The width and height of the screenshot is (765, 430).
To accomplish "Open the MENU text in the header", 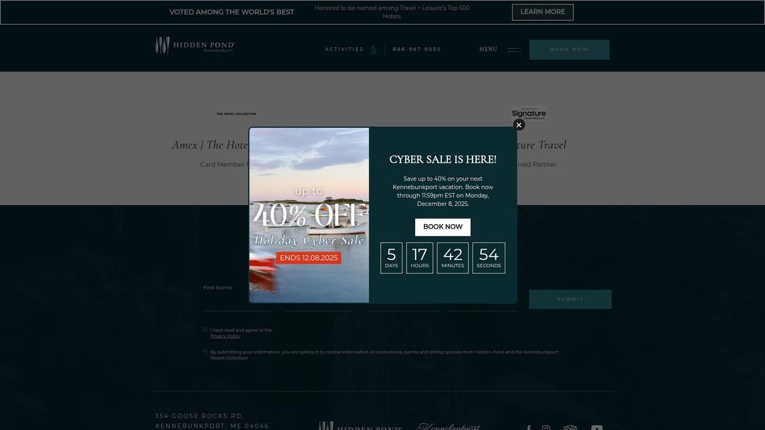I will click(488, 49).
